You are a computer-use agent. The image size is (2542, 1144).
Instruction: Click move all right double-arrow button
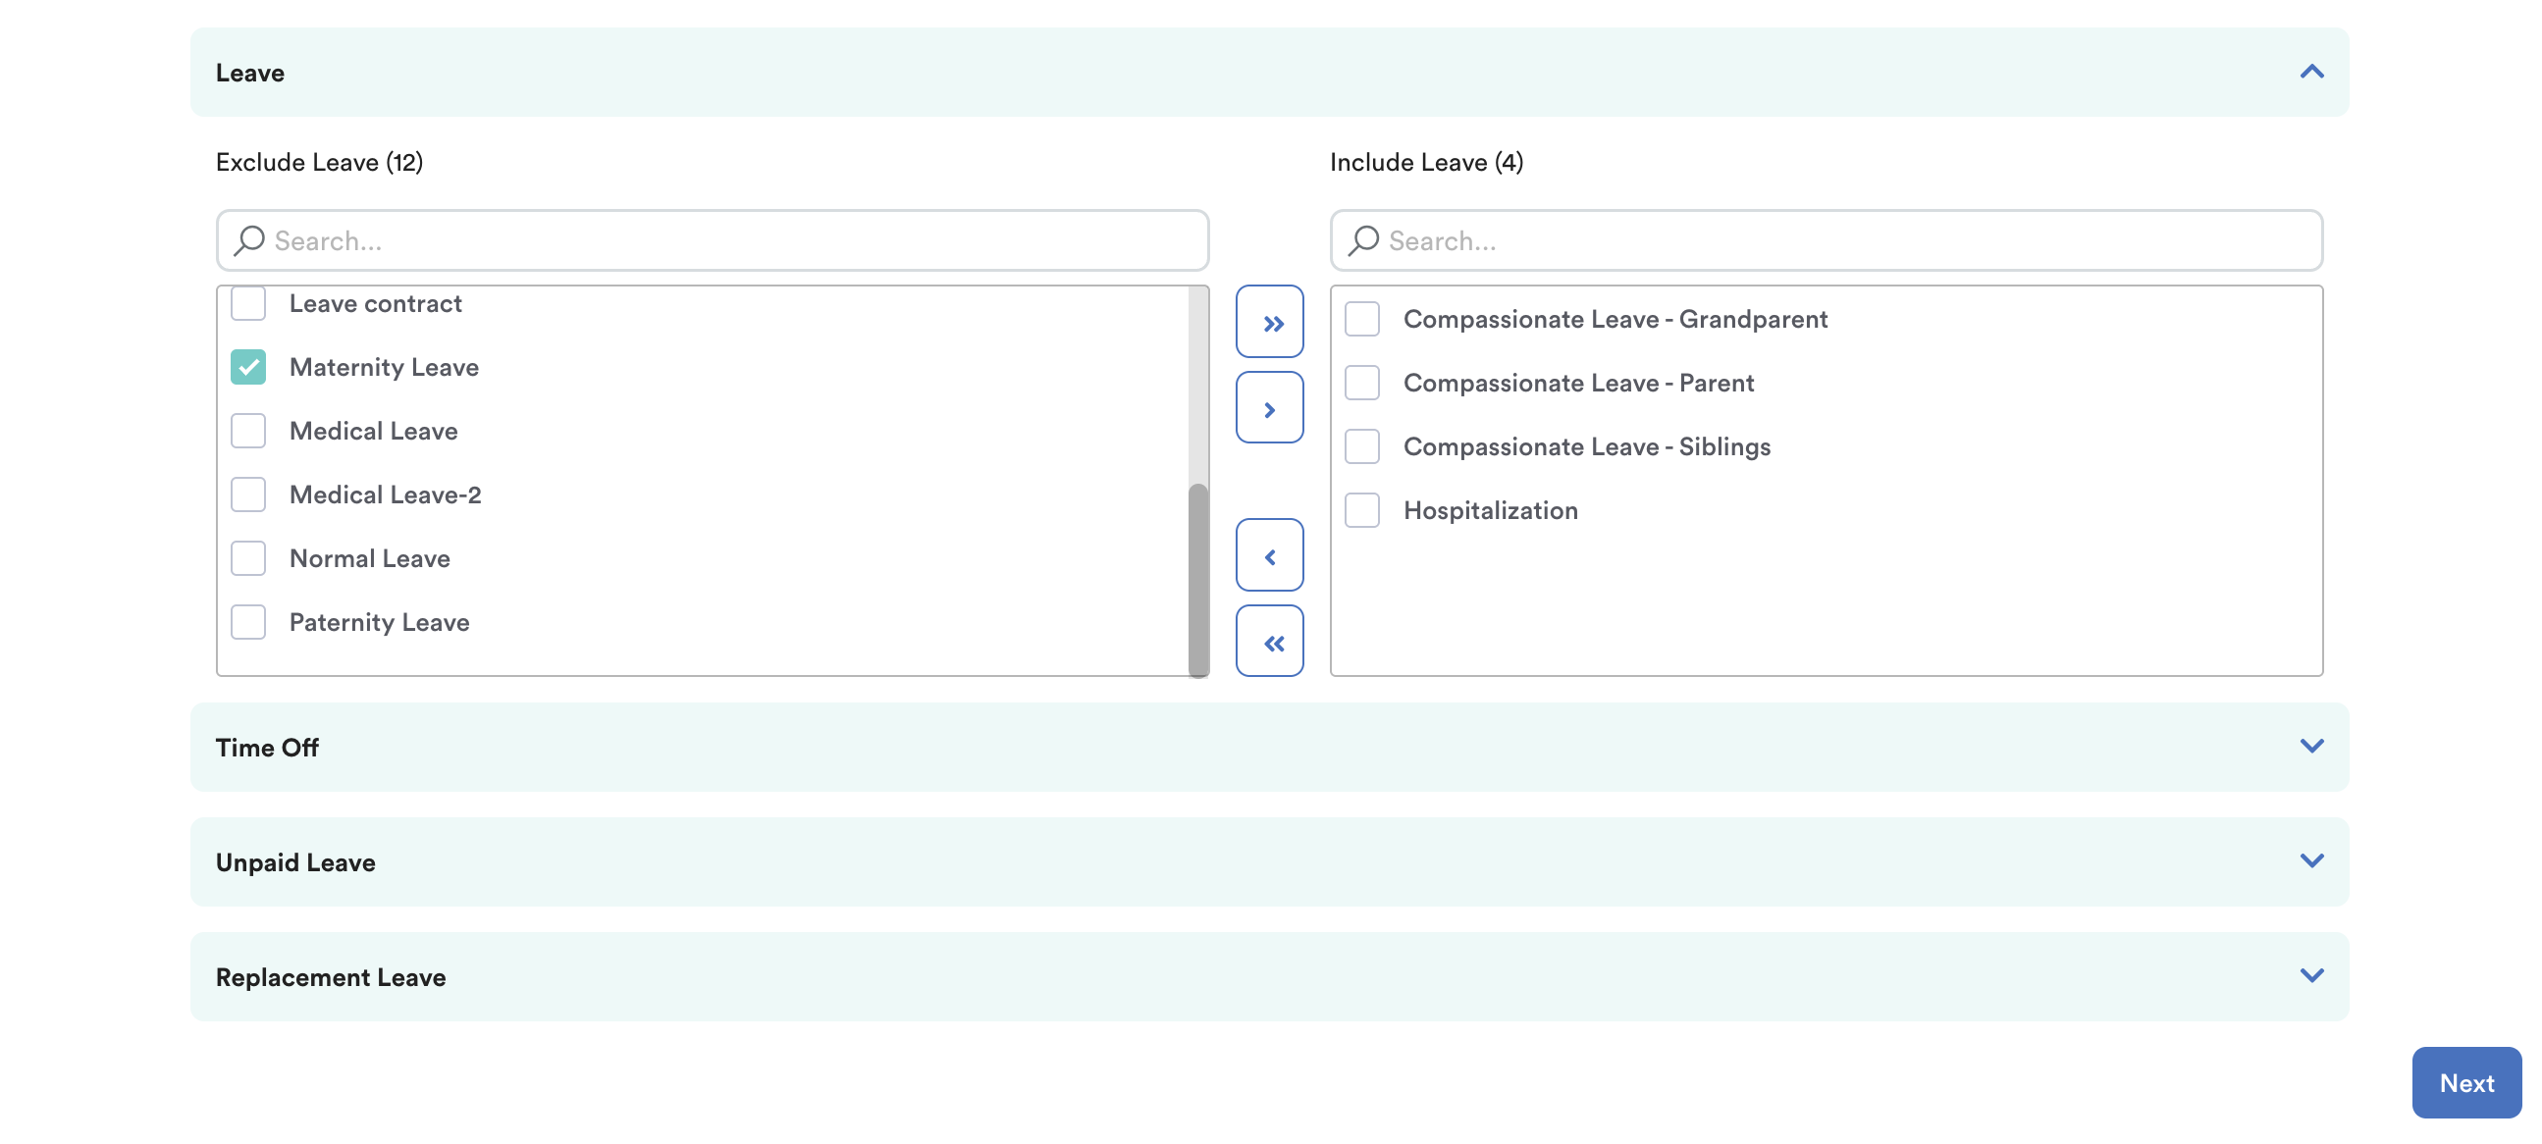click(1269, 323)
